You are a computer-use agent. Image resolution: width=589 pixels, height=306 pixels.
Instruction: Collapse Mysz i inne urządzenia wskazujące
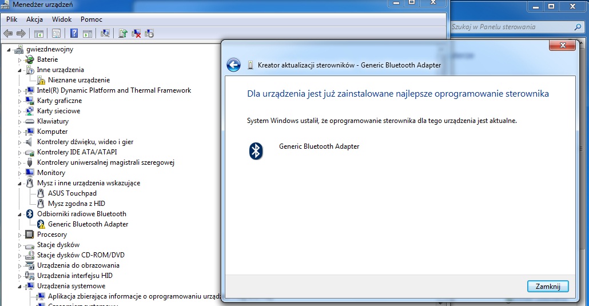19,184
